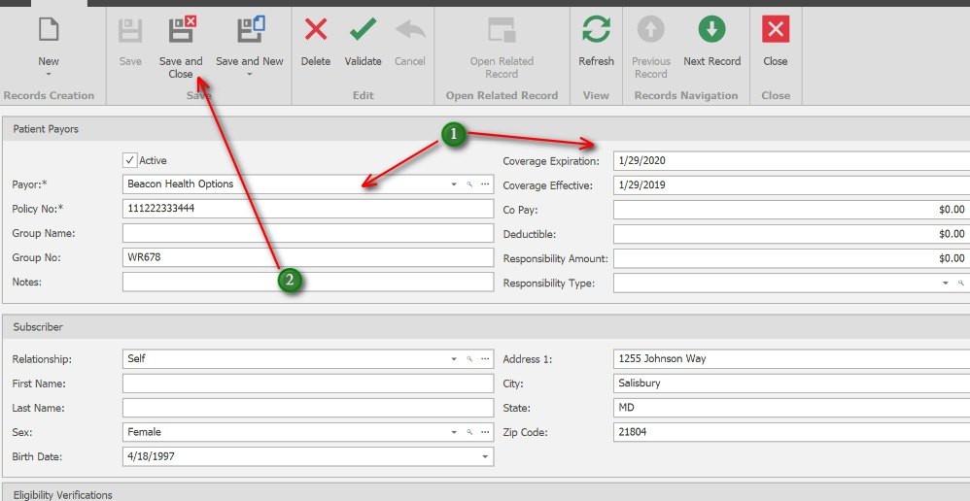Open the Responsibility Type dropdown
Viewport: 970px width, 501px height.
(x=946, y=284)
